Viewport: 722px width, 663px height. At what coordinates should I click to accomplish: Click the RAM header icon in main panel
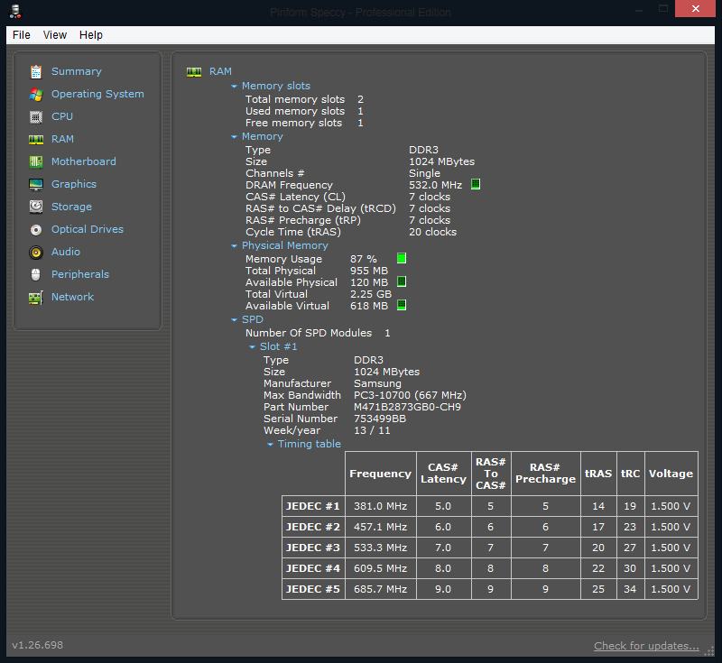pos(194,72)
